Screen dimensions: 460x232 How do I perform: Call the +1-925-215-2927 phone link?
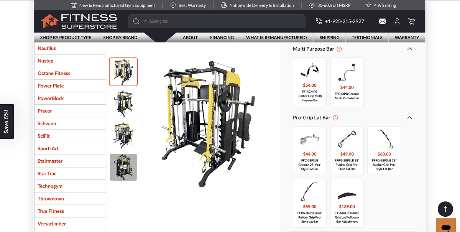coord(345,21)
